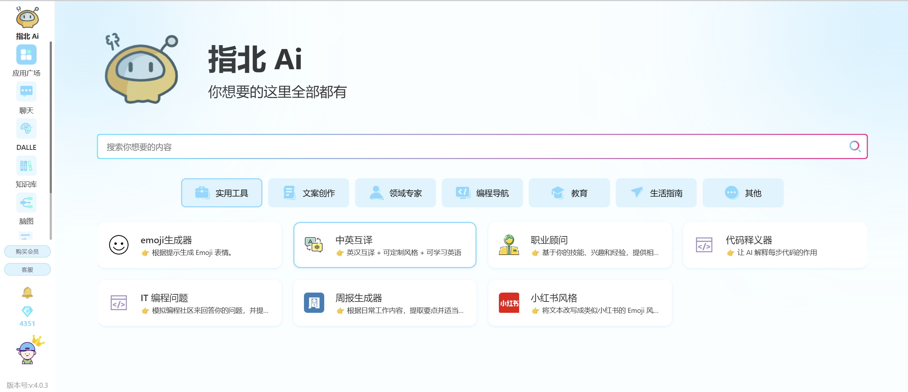This screenshot has width=908, height=392.
Task: Open the 应用广场 app square icon
Action: pos(26,55)
